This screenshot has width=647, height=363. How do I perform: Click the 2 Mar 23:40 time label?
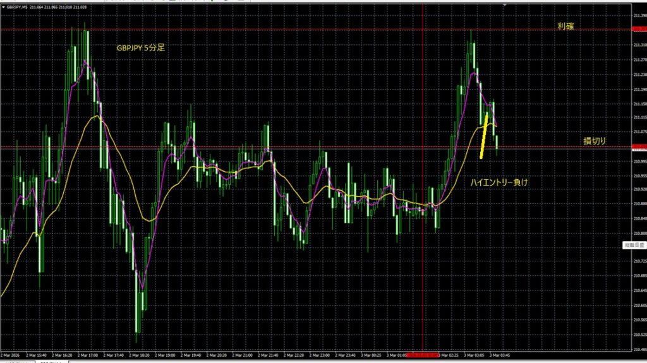pos(346,355)
